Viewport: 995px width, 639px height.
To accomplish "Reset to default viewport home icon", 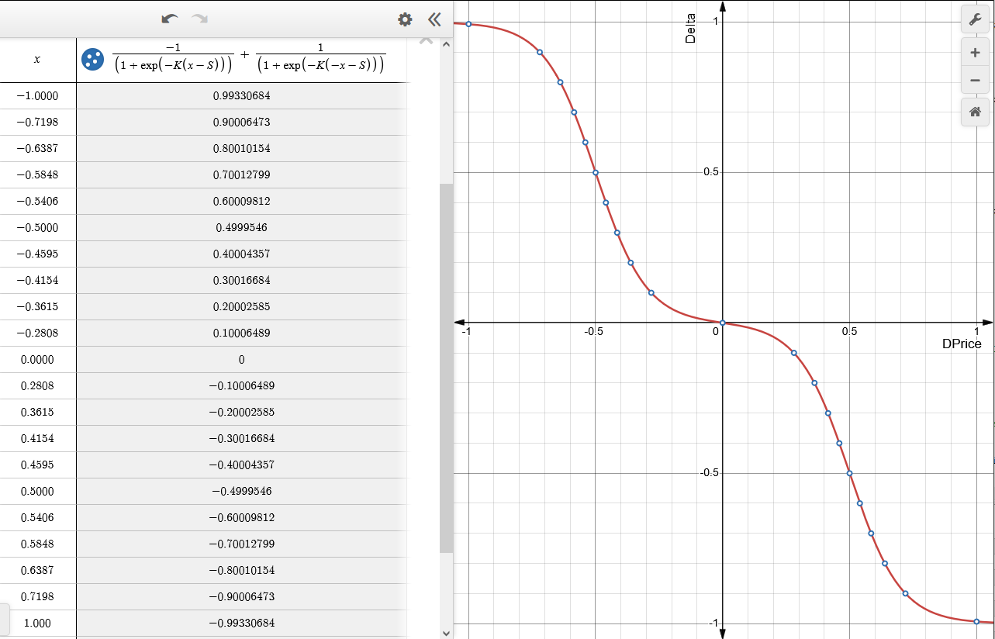I will pyautogui.click(x=975, y=112).
